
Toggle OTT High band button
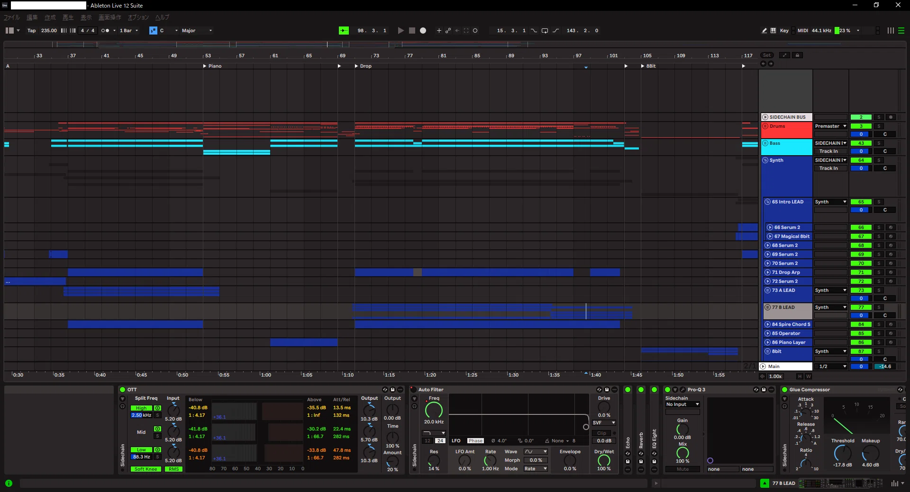[141, 408]
